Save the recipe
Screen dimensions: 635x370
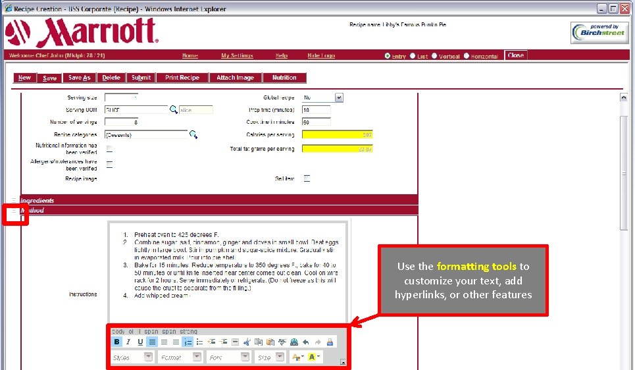tap(49, 78)
